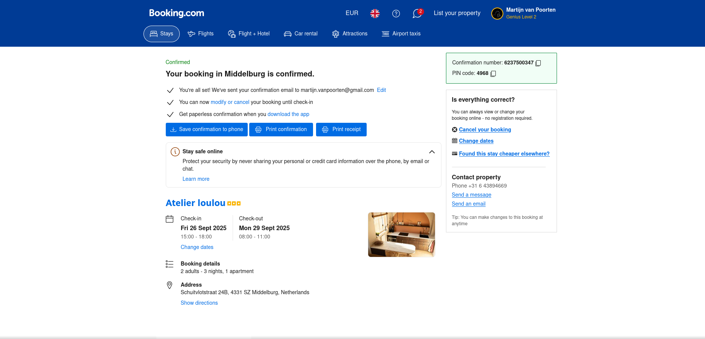
Task: Open Show directions link
Action: coord(199,303)
